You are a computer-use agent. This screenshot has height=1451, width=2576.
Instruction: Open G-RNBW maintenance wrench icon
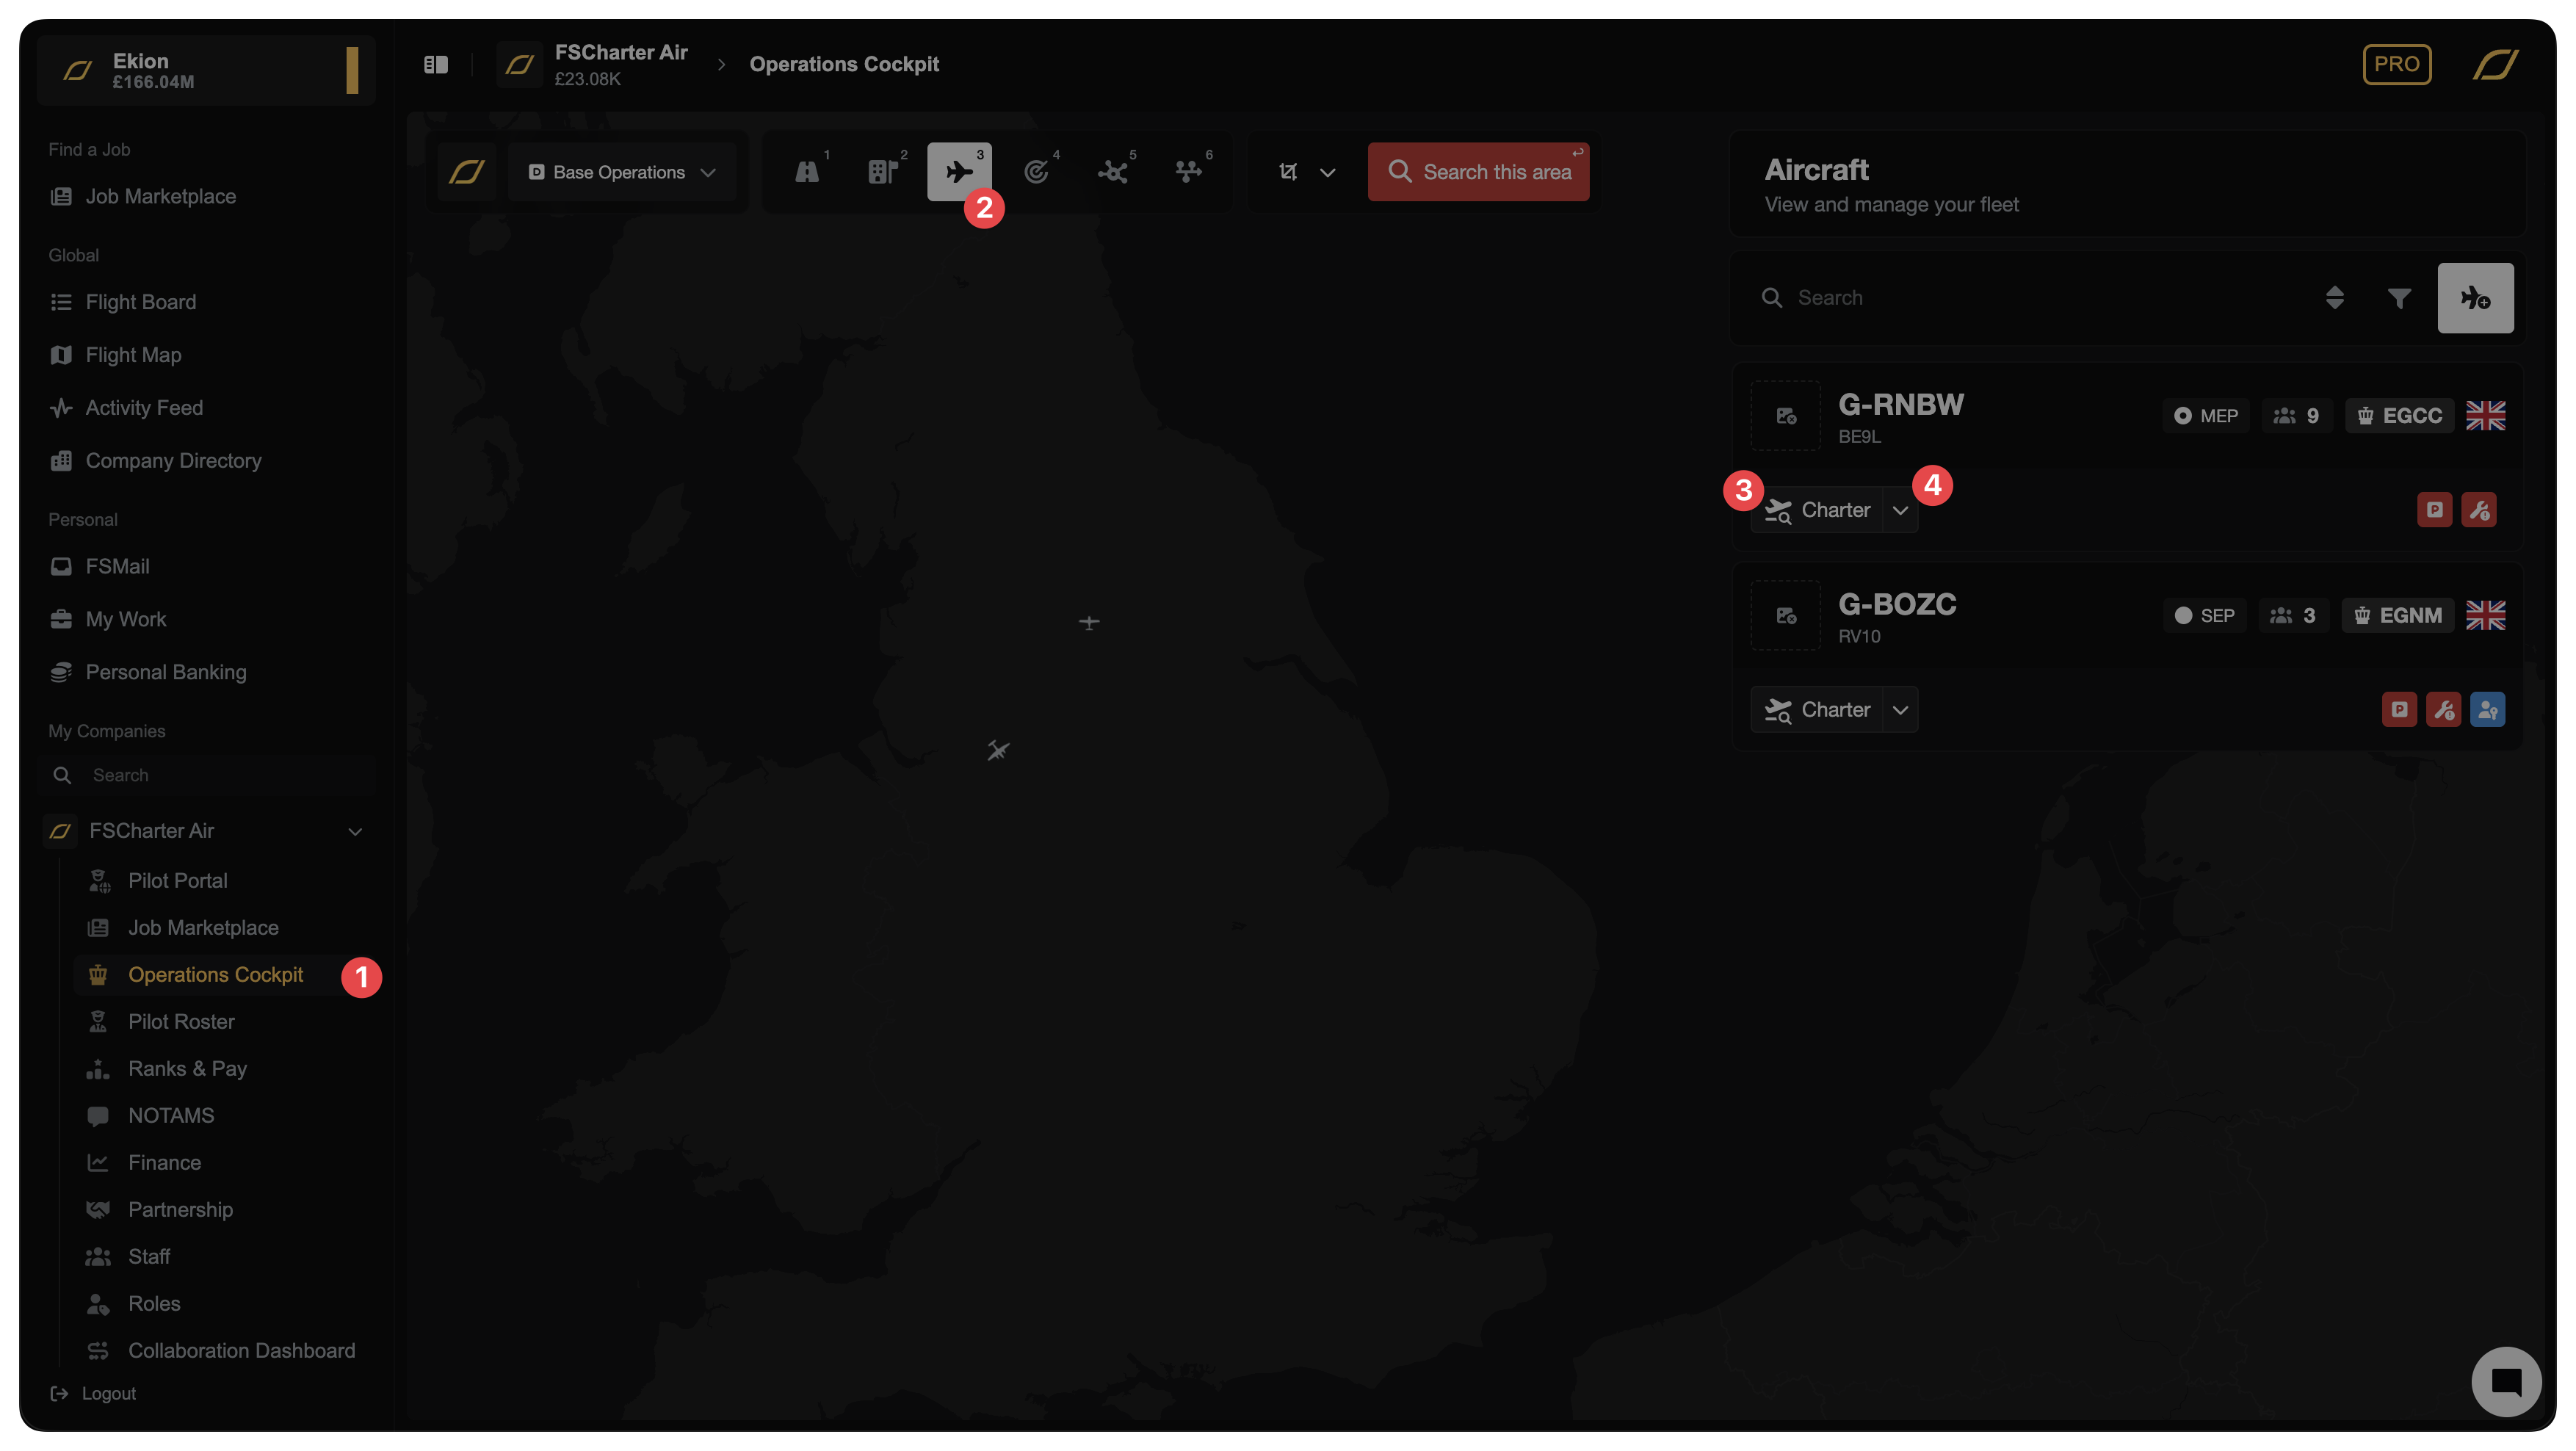coord(2478,510)
